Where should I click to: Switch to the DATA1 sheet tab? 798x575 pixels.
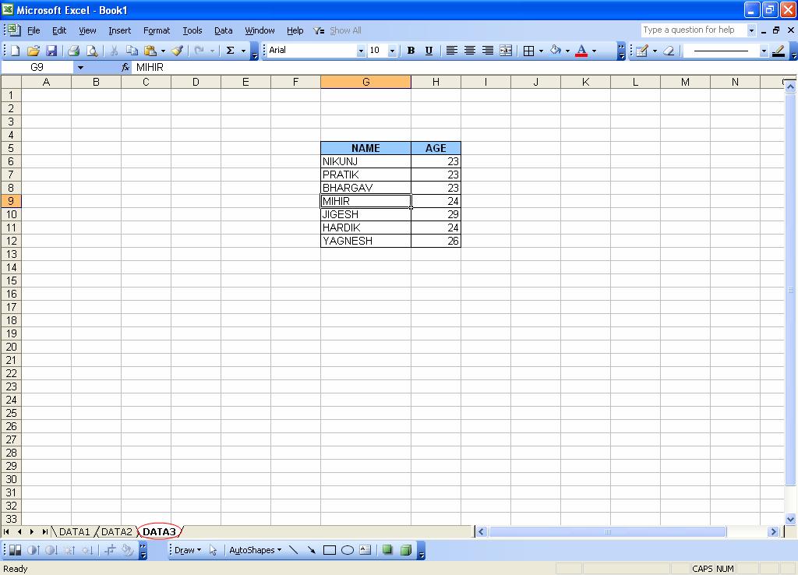coord(74,531)
